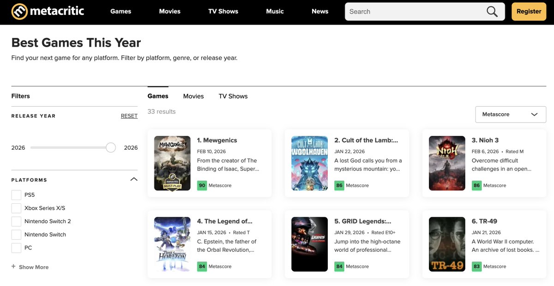Click TR-49 date 'JAN 21, 2026'
554x286 pixels.
click(x=486, y=232)
